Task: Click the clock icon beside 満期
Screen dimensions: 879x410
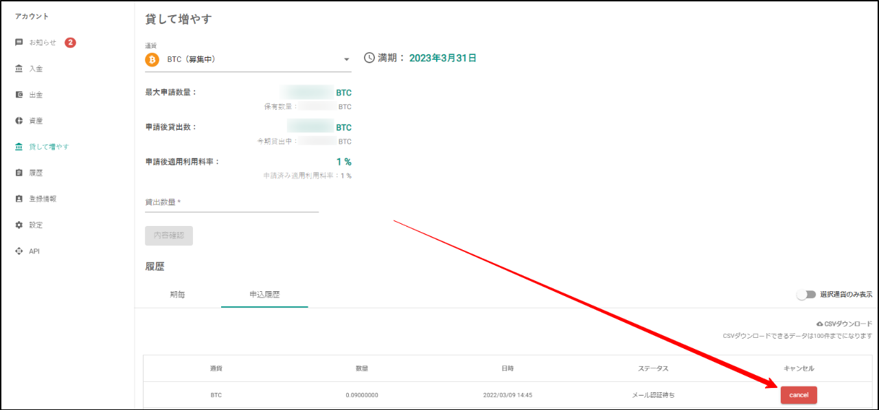Action: tap(369, 58)
